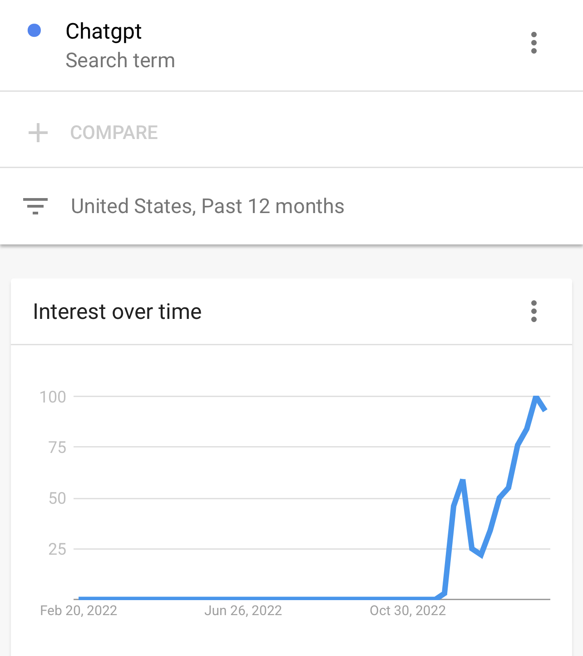Click the Search term subtitle
583x656 pixels.
point(120,60)
